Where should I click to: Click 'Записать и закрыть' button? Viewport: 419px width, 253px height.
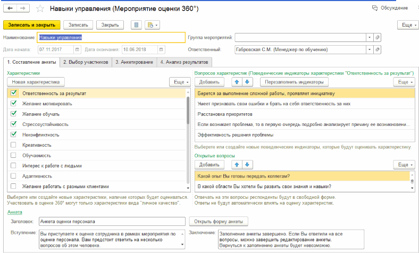coord(32,25)
